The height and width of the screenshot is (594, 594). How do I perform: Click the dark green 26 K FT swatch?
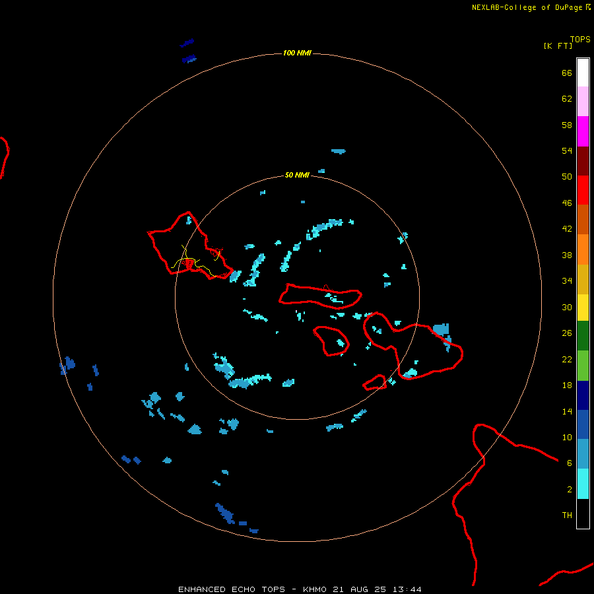tap(583, 336)
